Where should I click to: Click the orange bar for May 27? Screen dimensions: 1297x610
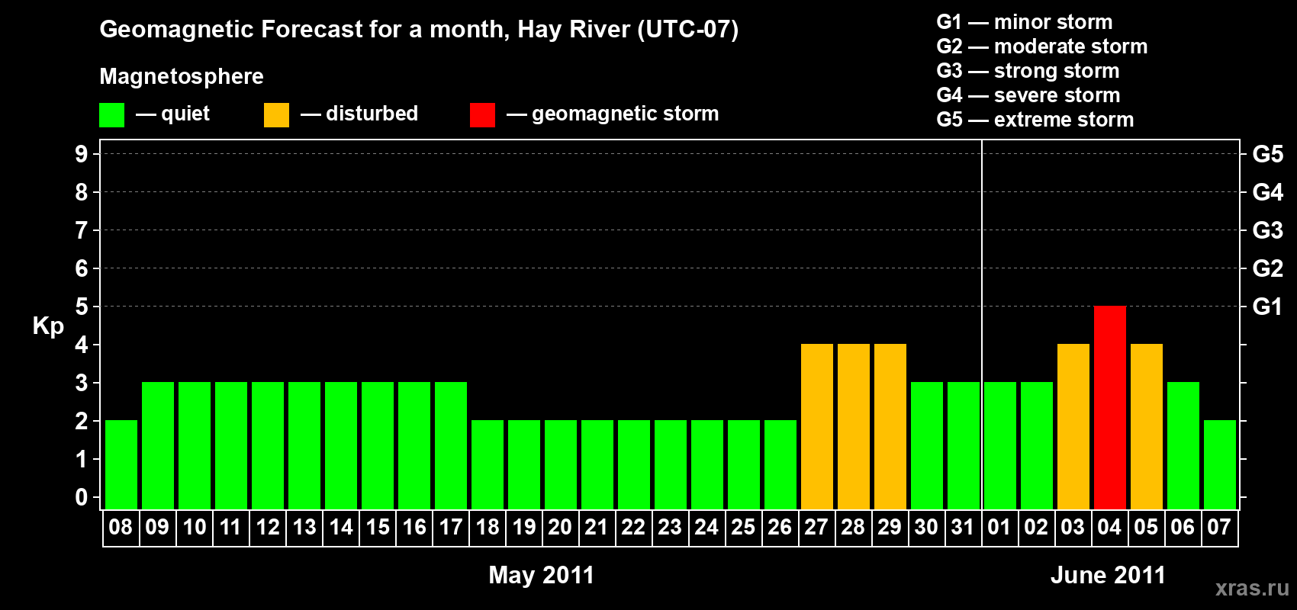(x=816, y=426)
